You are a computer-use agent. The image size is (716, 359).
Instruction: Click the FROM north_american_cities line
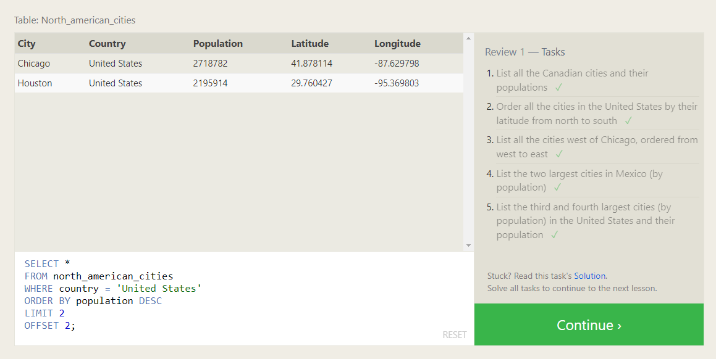click(x=99, y=276)
